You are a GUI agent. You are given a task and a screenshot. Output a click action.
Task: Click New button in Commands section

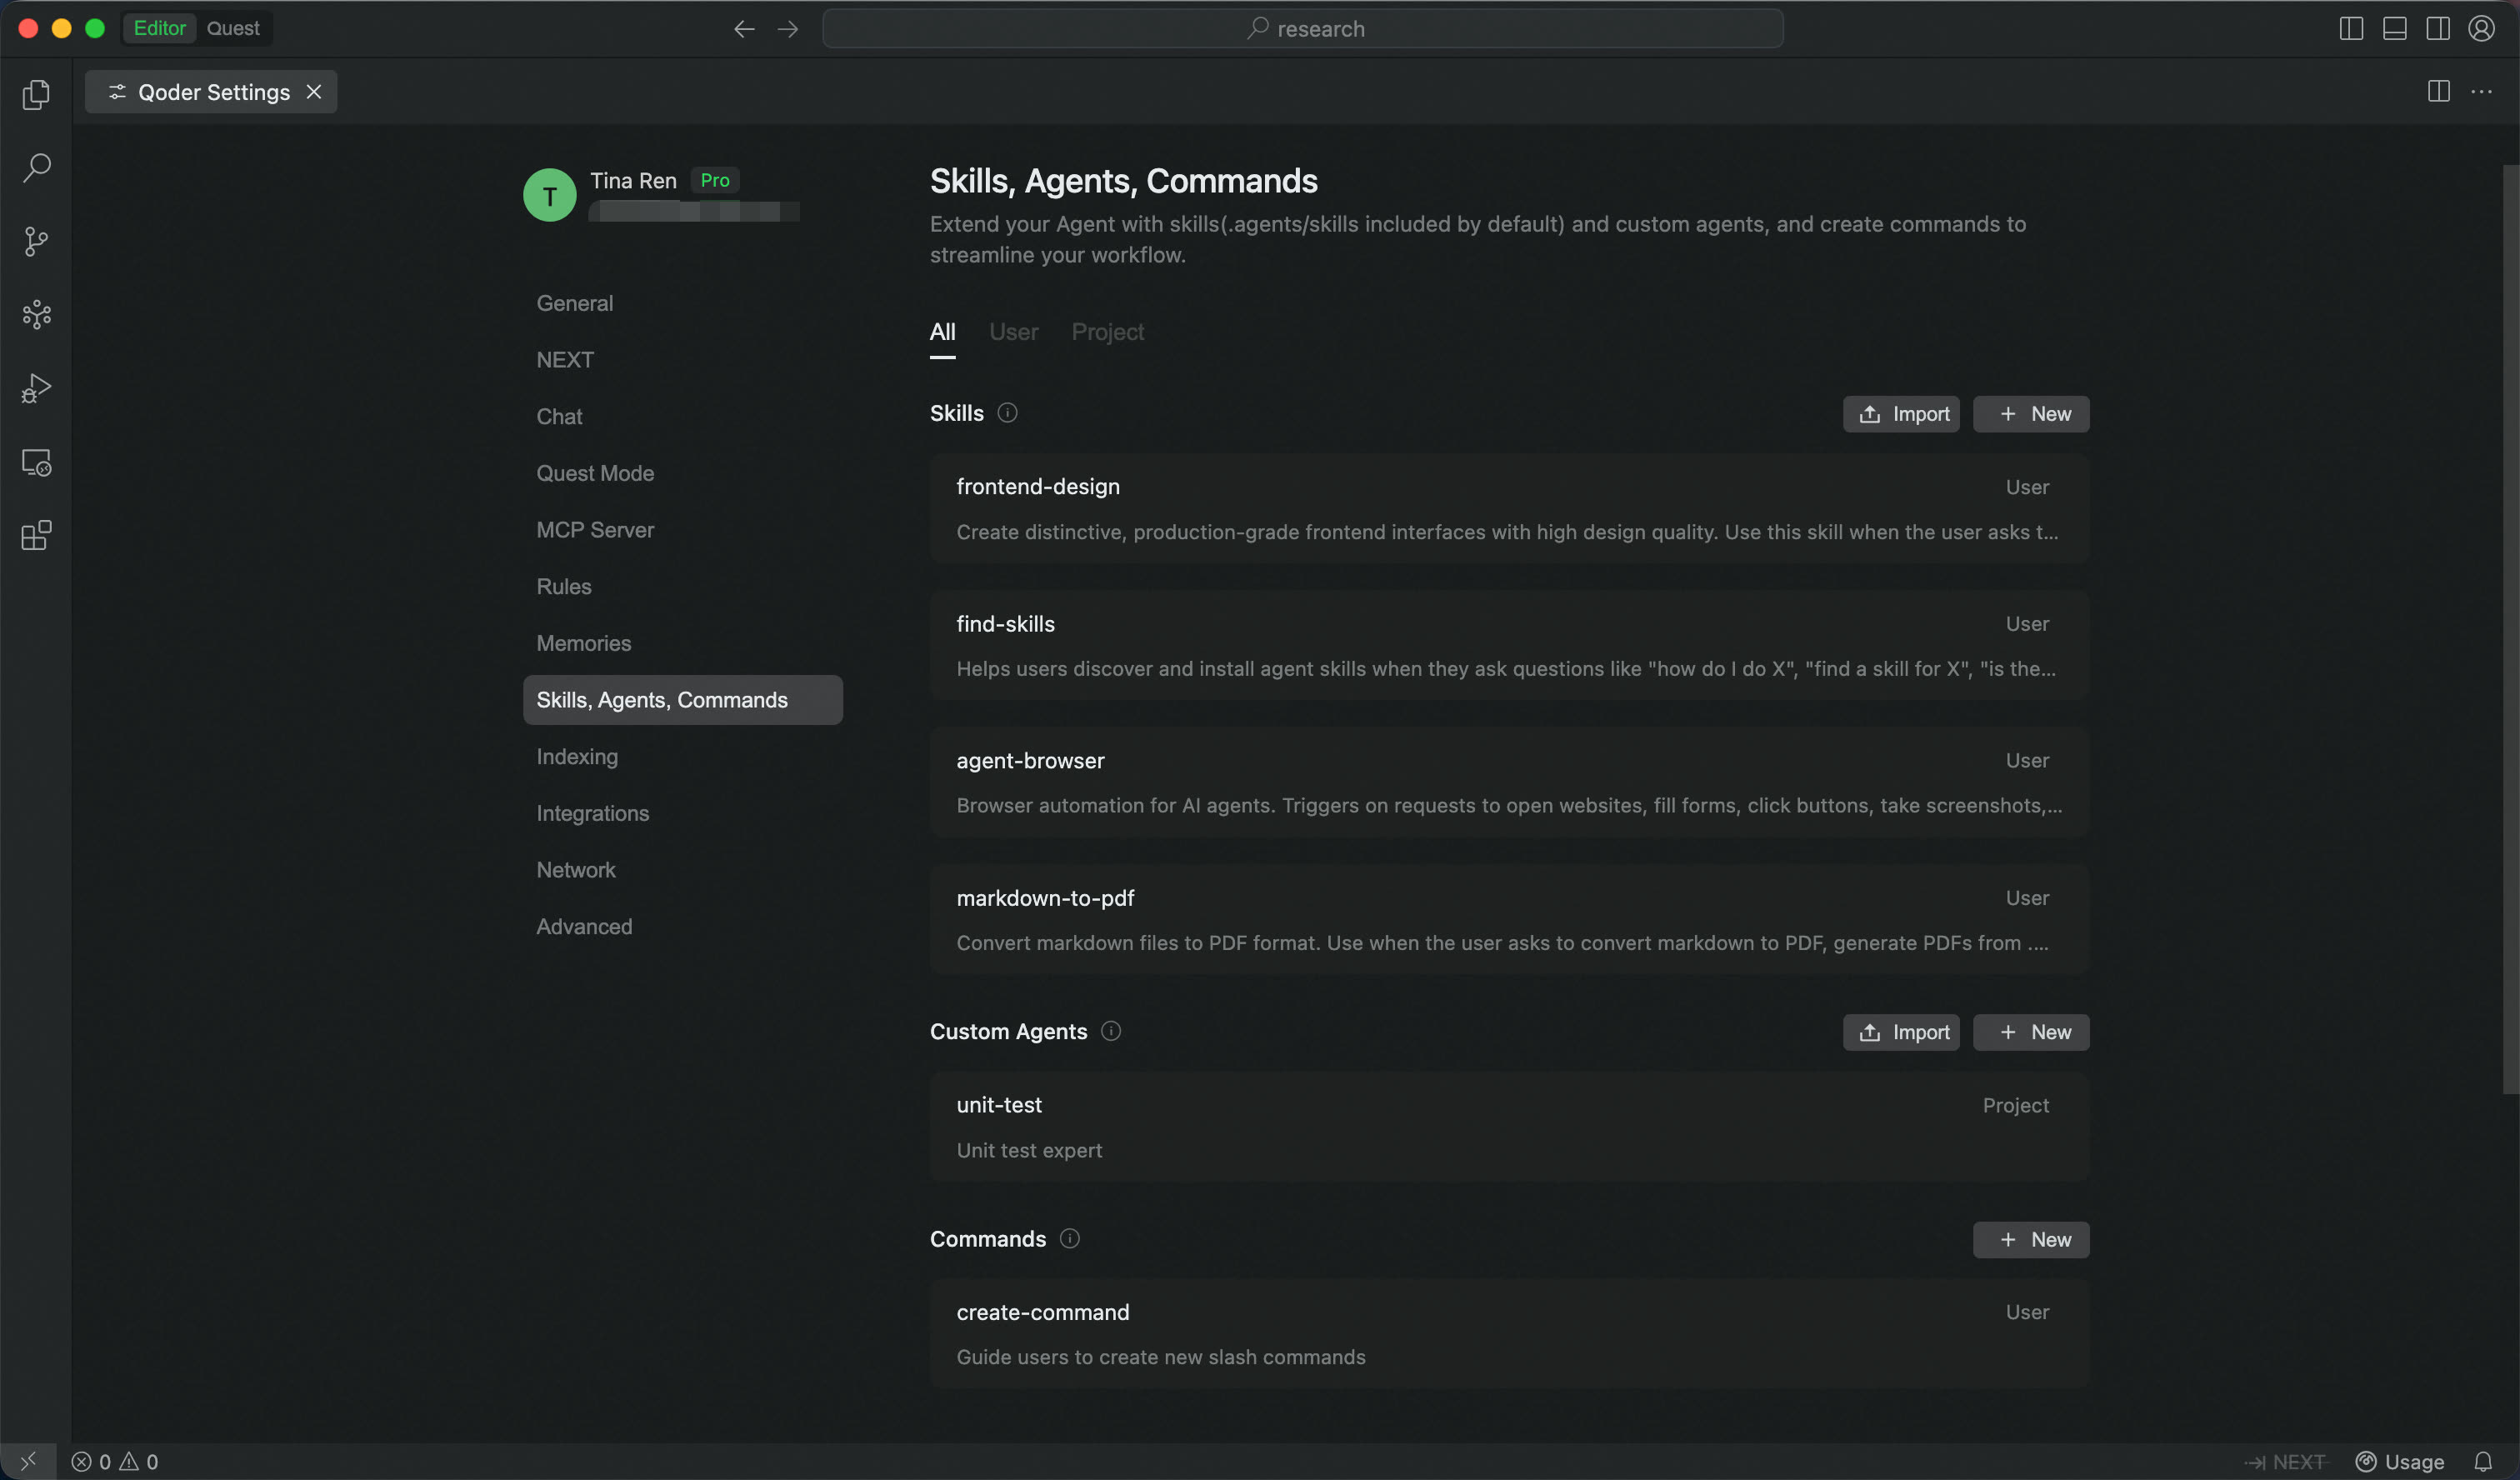tap(2030, 1239)
